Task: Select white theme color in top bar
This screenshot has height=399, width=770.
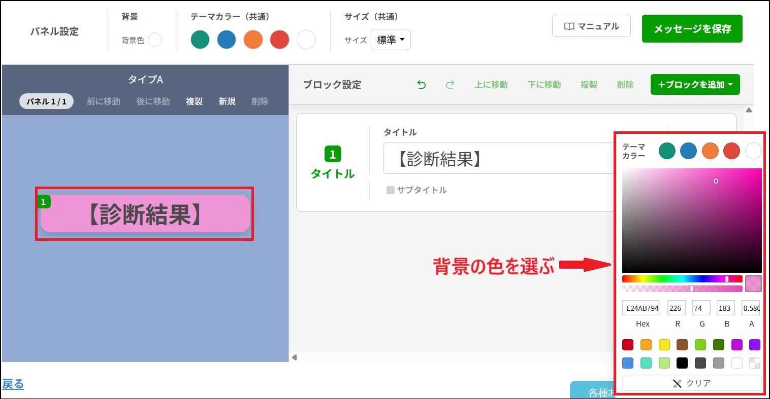Action: tap(306, 40)
